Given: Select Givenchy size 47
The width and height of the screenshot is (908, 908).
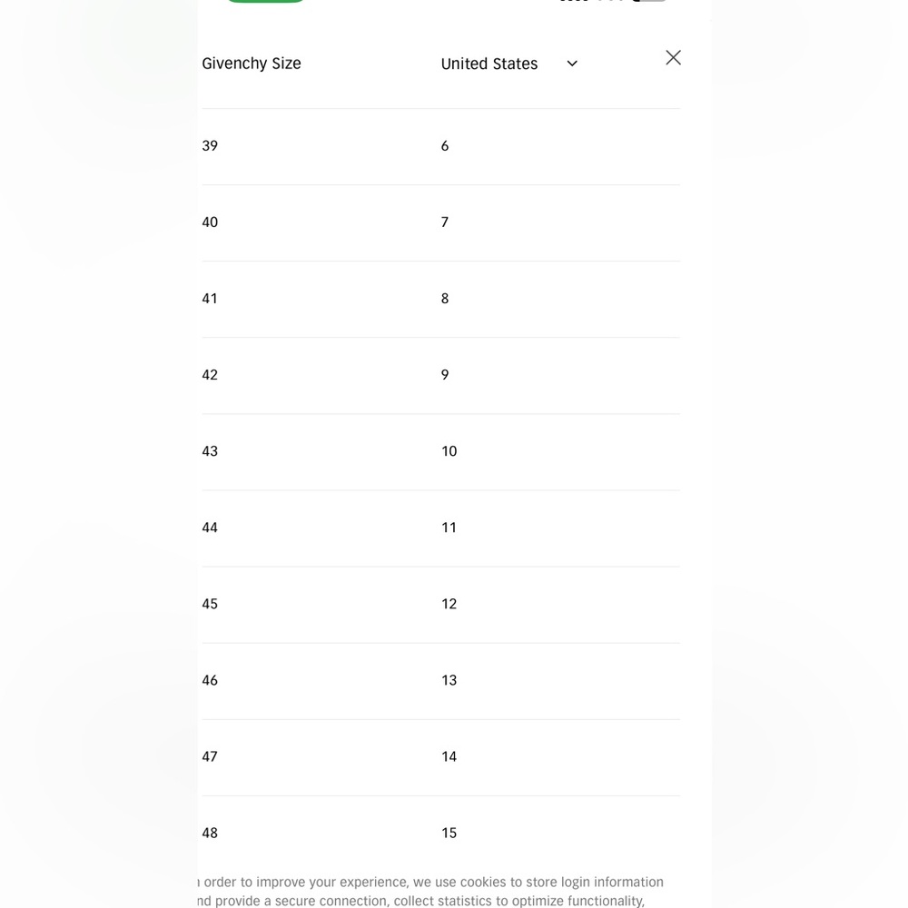Looking at the screenshot, I should [x=210, y=756].
